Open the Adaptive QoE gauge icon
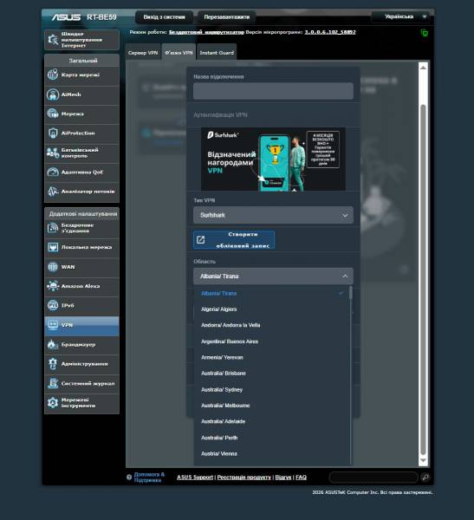Viewport: 474px width, 520px height. point(53,172)
